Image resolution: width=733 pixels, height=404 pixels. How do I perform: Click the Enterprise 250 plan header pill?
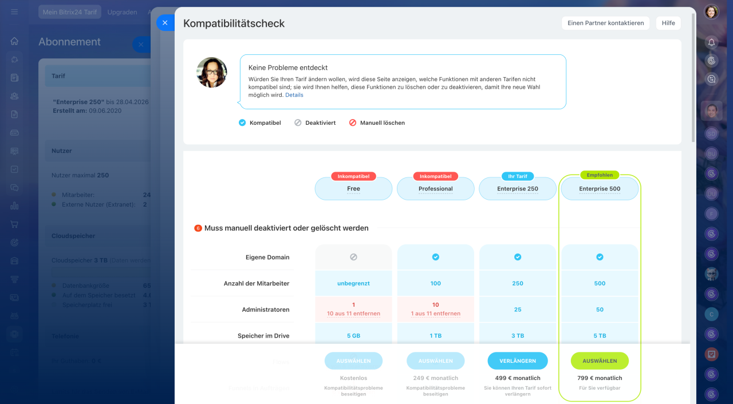[x=518, y=189]
